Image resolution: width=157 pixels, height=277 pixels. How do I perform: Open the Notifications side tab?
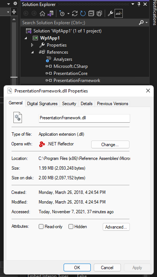pos(154,13)
